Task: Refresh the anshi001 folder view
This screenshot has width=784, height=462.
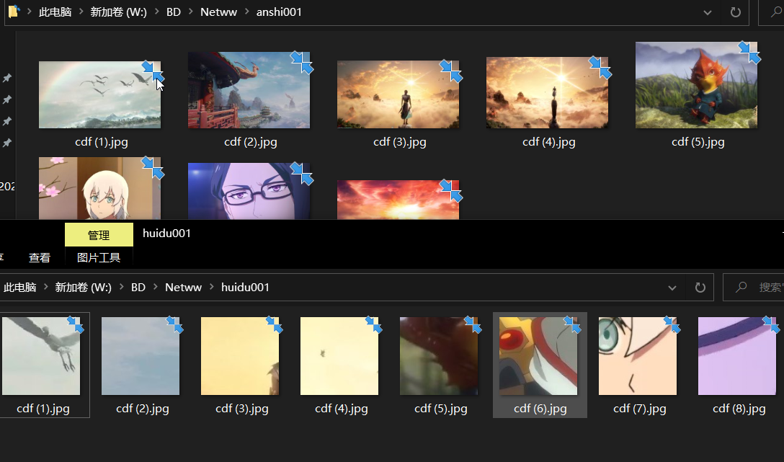Action: point(735,12)
